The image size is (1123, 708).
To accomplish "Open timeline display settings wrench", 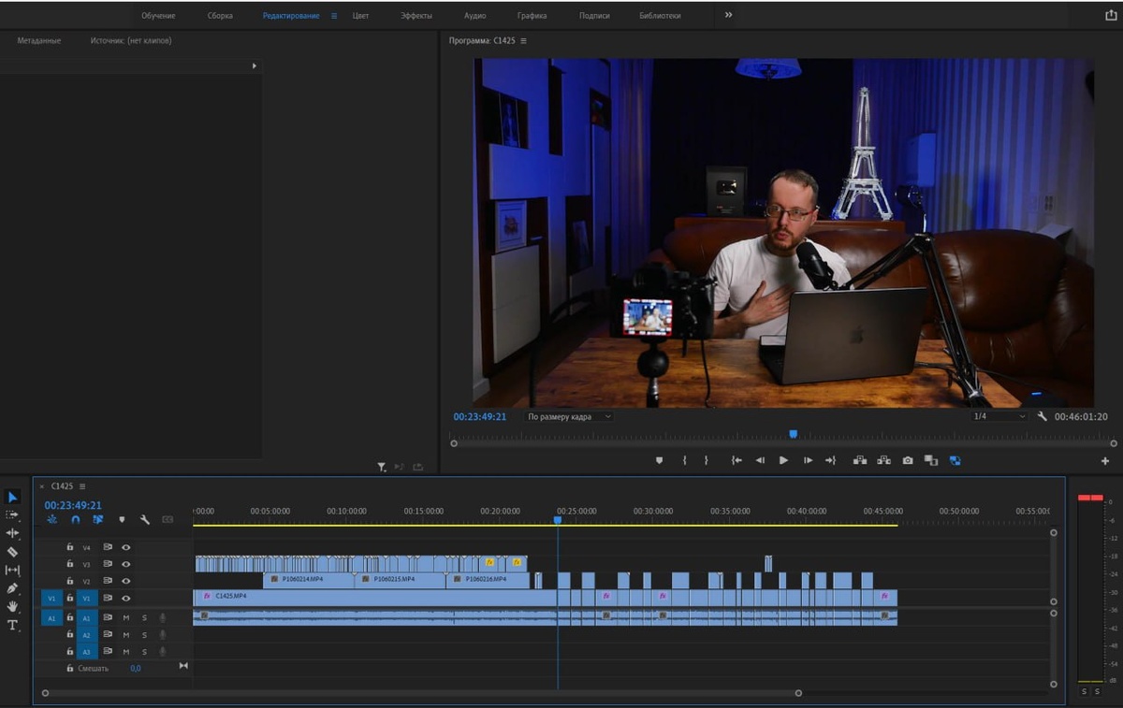I will coord(145,519).
